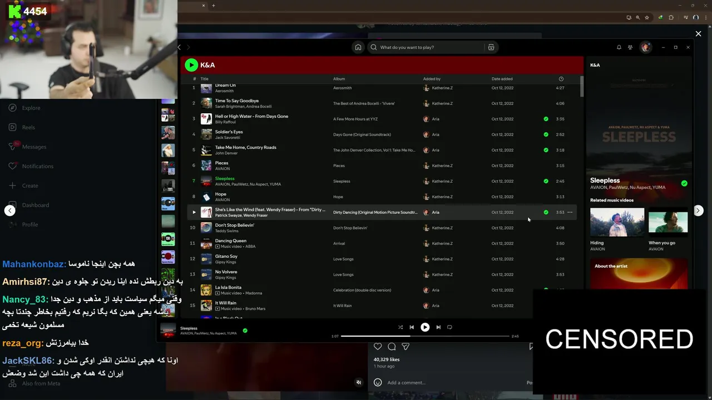
Task: Open Instagram Explore in sidebar
Action: click(24, 108)
